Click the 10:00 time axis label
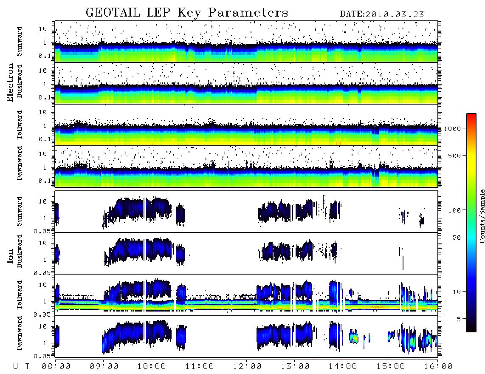Screen dimensions: 485x374 tap(152, 366)
